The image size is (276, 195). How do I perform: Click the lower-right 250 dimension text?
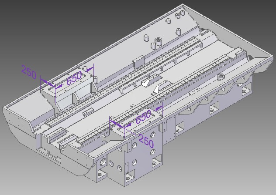[146, 141]
